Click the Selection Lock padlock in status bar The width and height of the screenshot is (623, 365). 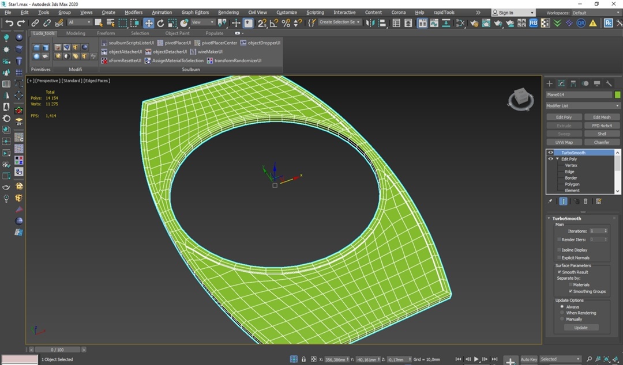(x=303, y=359)
